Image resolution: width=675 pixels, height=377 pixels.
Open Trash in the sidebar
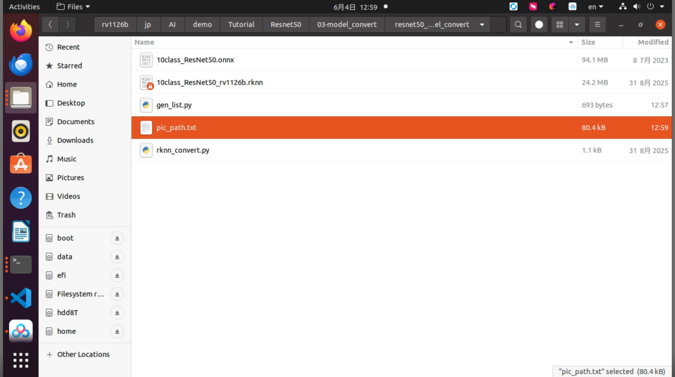click(66, 215)
